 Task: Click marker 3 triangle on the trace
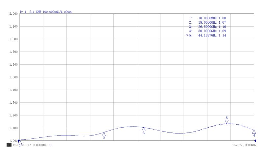pyautogui.click(x=144, y=129)
